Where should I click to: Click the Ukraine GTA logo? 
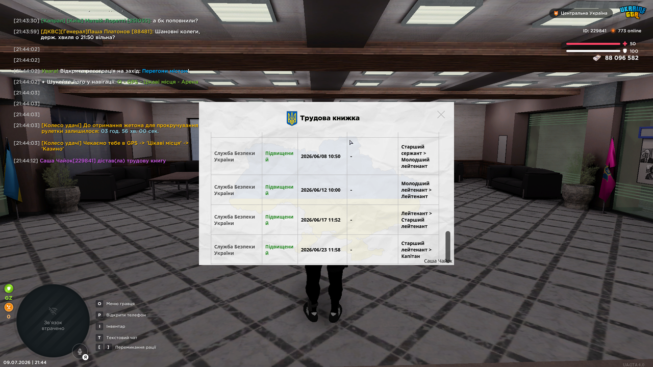click(x=633, y=12)
